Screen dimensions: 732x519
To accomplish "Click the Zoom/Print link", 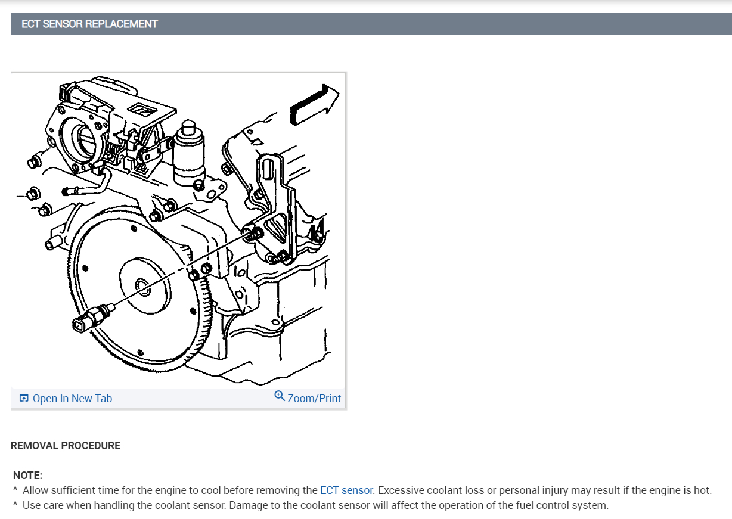I will (x=314, y=399).
